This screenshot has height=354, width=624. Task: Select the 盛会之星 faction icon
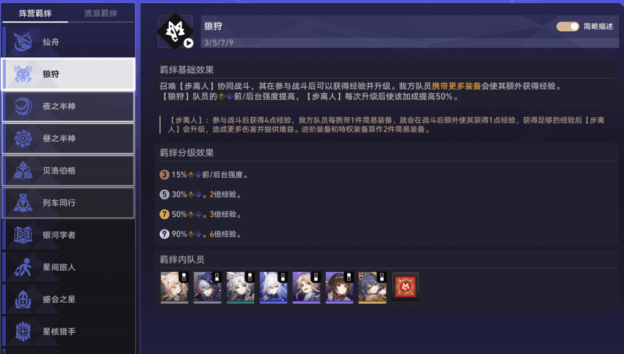tap(23, 300)
